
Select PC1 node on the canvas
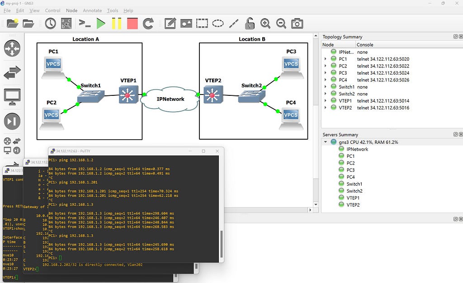53,67
